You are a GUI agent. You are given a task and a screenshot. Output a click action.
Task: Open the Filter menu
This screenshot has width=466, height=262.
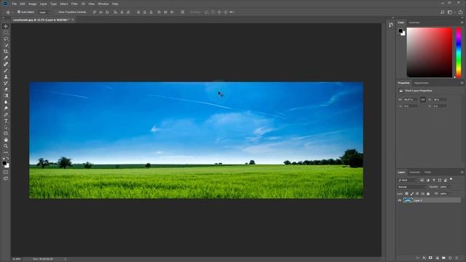[x=74, y=4]
